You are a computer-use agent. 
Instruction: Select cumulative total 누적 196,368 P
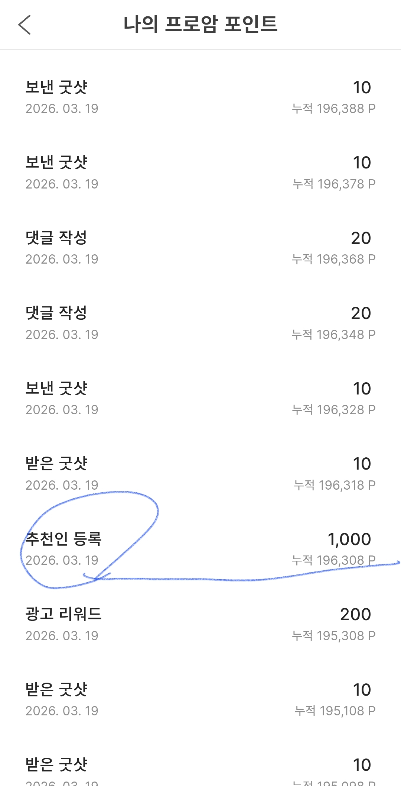pyautogui.click(x=333, y=259)
